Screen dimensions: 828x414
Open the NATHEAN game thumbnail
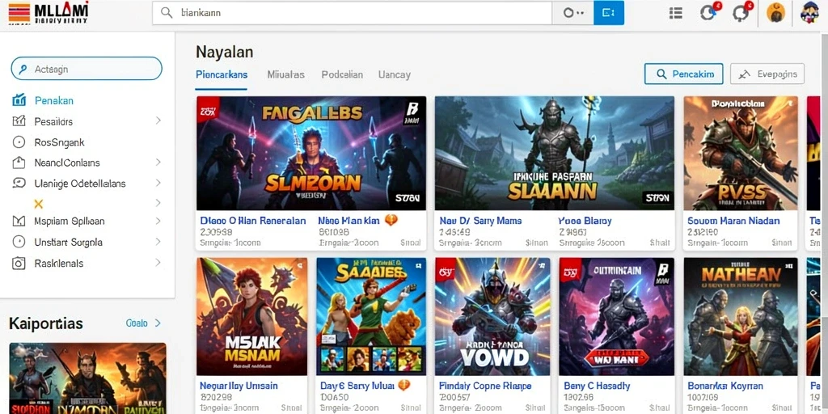(x=741, y=316)
